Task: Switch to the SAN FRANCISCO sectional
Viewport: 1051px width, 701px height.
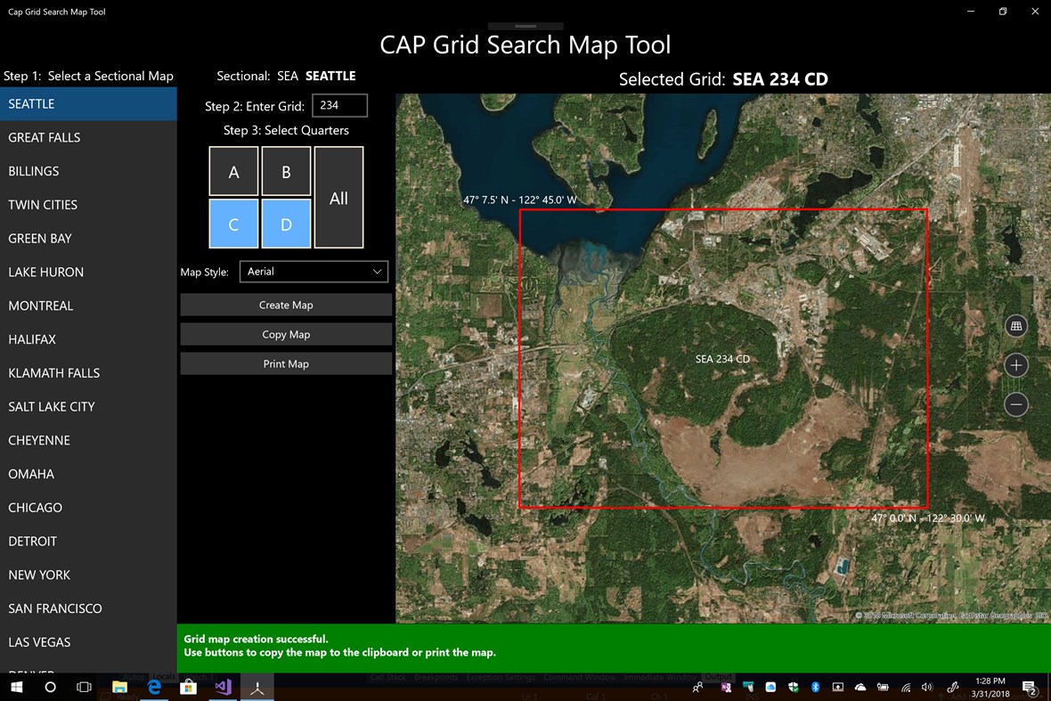Action: [55, 608]
